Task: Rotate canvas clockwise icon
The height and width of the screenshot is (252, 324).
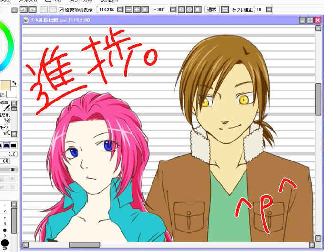Action: pos(190,10)
